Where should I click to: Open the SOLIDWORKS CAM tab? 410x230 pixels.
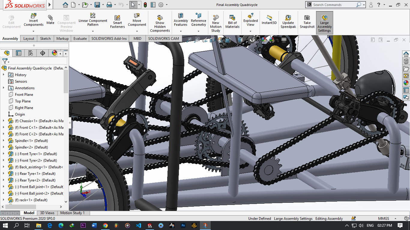coord(163,38)
